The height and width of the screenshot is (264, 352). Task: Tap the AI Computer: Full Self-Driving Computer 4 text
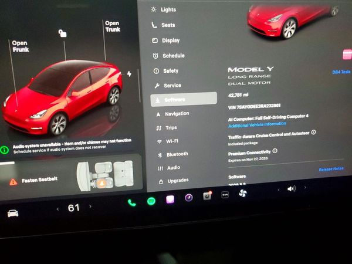pyautogui.click(x=268, y=118)
